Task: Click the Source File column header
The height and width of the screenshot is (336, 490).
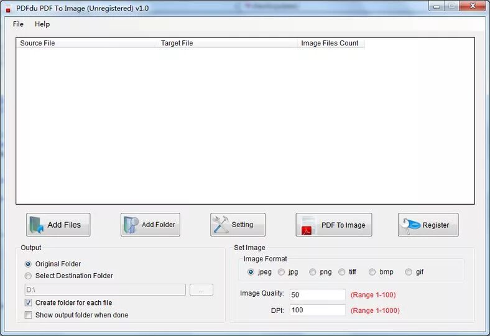Action: (x=86, y=43)
